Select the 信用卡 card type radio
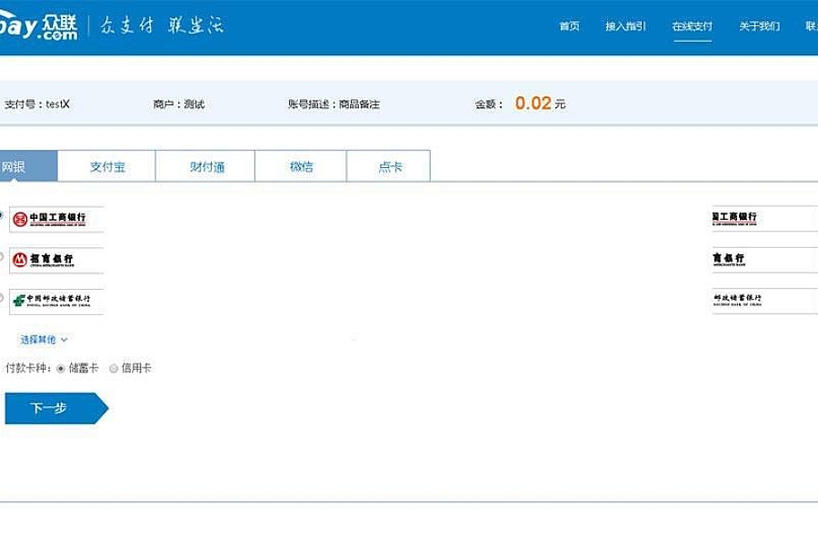Screen dimensions: 818x545 coord(114,369)
